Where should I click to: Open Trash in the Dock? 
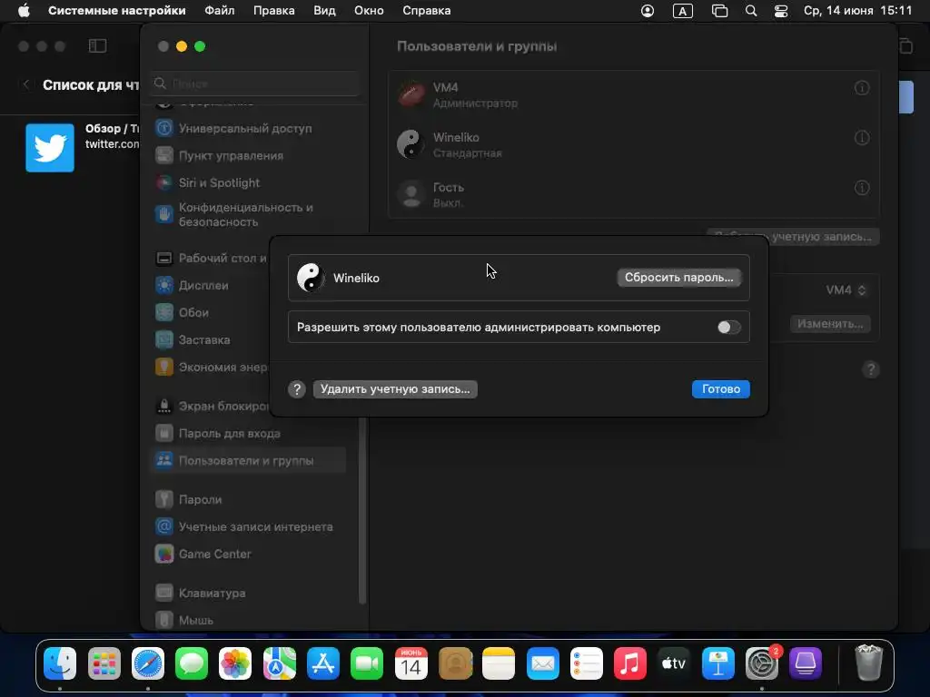click(x=869, y=663)
